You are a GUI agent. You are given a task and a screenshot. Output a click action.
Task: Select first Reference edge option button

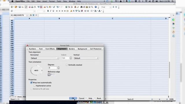click(49, 75)
